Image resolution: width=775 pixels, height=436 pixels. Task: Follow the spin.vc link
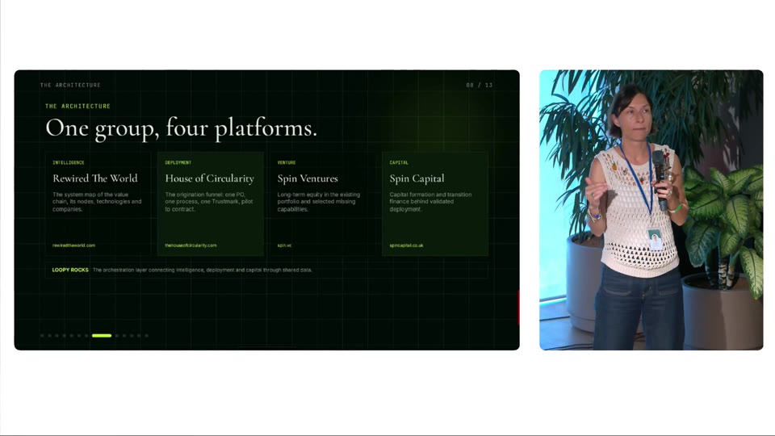(284, 245)
